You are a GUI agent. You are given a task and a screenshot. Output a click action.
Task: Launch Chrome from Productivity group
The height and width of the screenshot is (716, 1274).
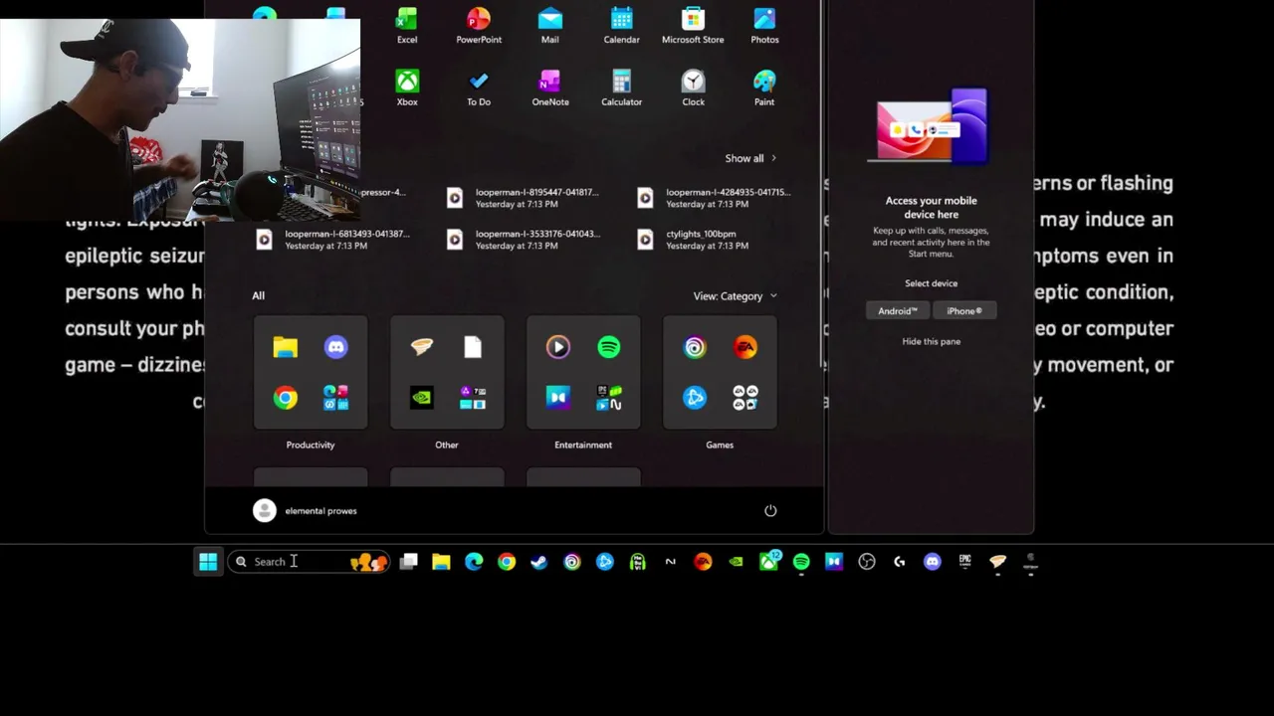(286, 398)
